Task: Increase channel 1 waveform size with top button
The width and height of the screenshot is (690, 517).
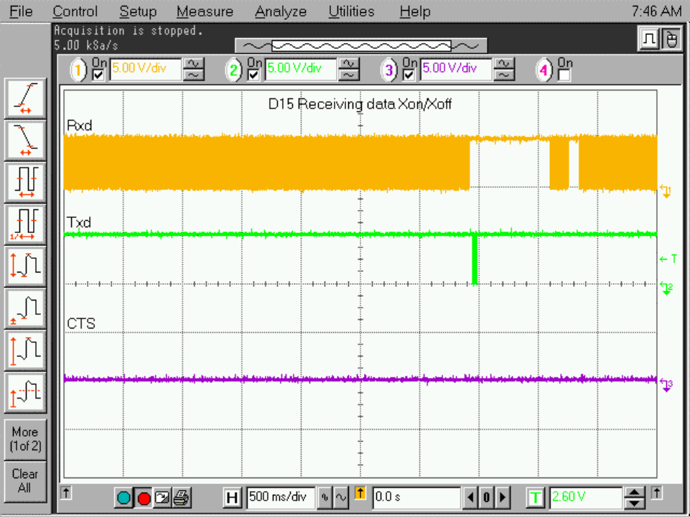Action: 193,65
